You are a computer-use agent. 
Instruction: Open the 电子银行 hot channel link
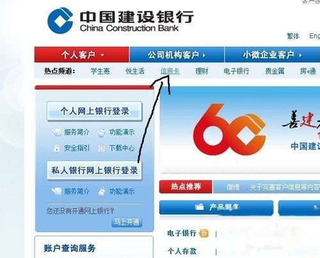click(236, 71)
